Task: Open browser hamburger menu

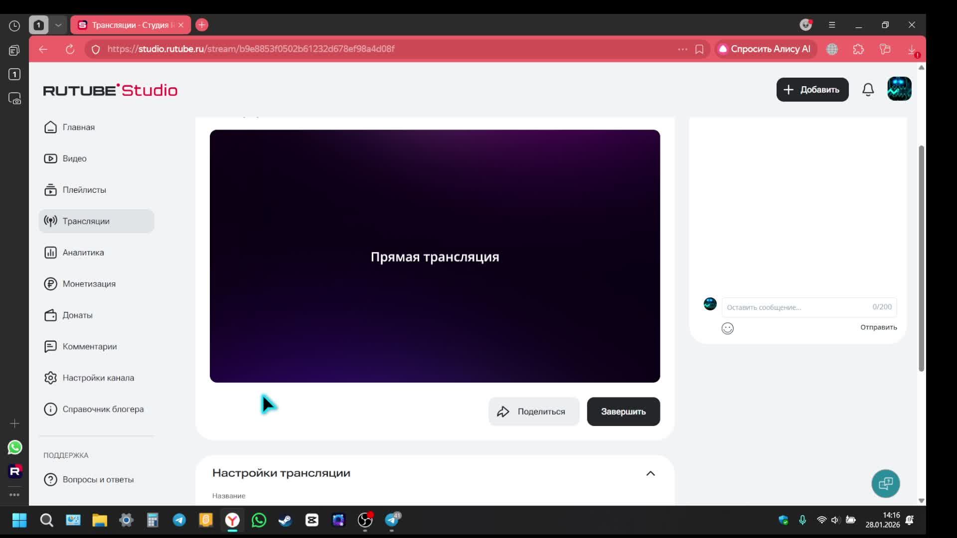Action: coord(831,25)
